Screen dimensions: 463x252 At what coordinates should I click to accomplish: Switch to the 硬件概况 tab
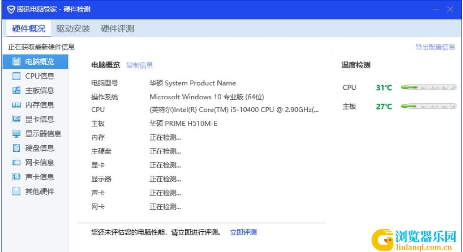pos(29,28)
